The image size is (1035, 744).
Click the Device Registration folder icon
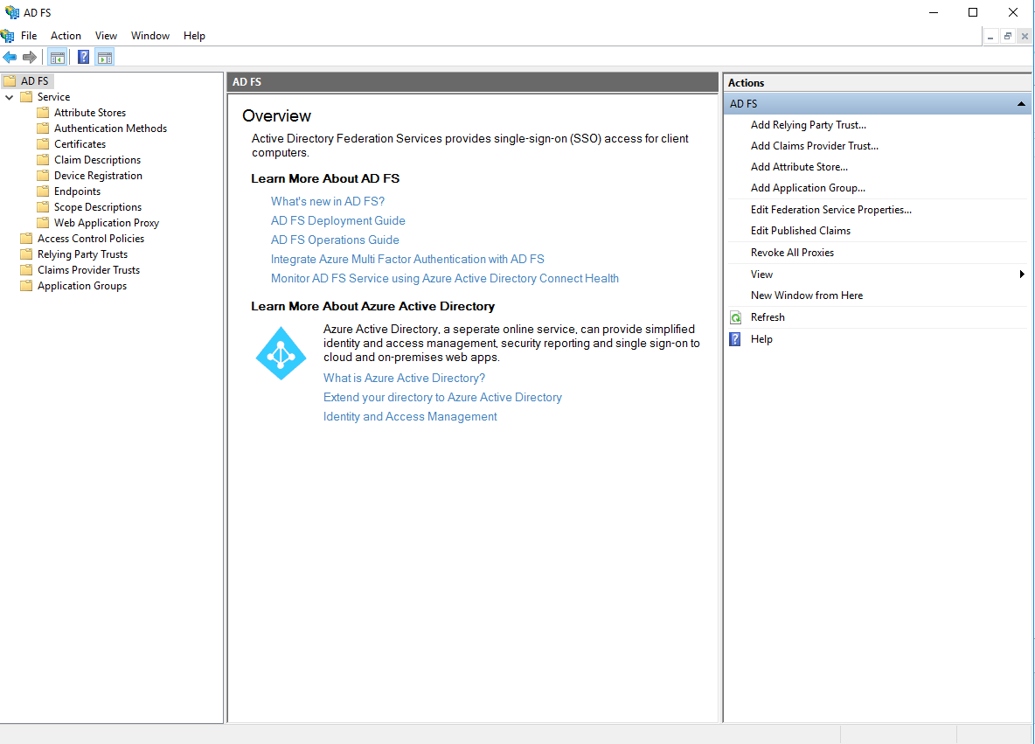(43, 176)
